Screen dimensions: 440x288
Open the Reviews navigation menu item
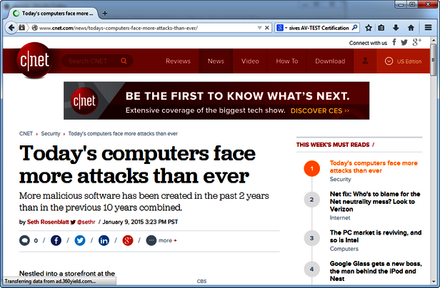click(x=178, y=61)
